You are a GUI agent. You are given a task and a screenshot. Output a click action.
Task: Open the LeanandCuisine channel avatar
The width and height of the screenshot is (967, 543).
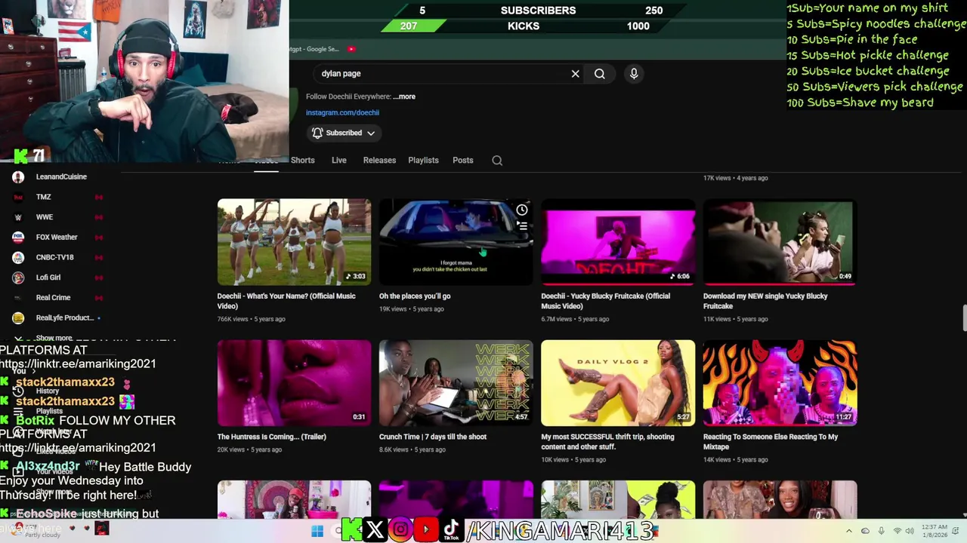click(18, 176)
